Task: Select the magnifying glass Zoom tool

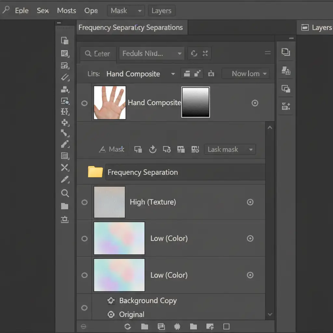Action: 65,193
